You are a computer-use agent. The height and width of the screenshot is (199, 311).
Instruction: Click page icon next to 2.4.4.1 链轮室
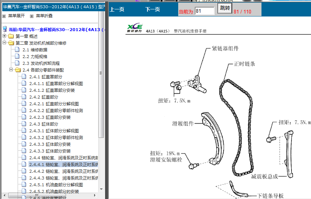coord(24,164)
